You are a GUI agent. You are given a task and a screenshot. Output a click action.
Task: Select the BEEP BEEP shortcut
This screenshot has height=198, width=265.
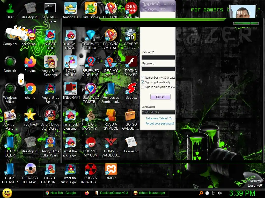[10, 147]
